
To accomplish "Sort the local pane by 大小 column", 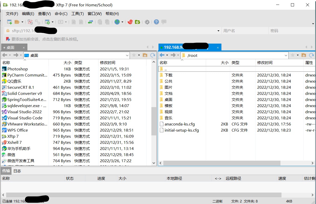I will point(61,62).
